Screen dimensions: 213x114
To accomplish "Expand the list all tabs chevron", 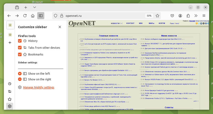I will pyautogui.click(x=35, y=7).
